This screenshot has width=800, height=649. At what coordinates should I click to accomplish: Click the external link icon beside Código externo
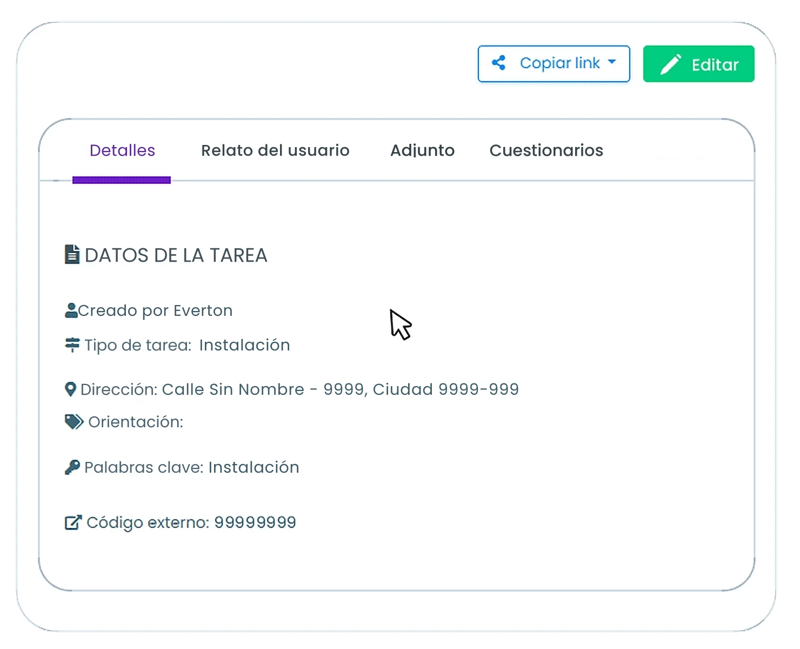pos(74,522)
